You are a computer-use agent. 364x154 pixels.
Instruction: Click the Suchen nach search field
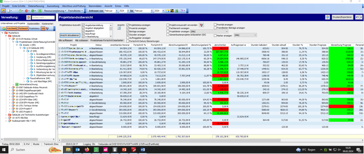point(43,17)
